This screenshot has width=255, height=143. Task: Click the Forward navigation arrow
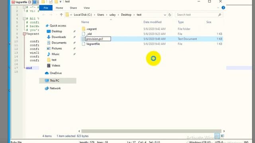[x=51, y=15]
